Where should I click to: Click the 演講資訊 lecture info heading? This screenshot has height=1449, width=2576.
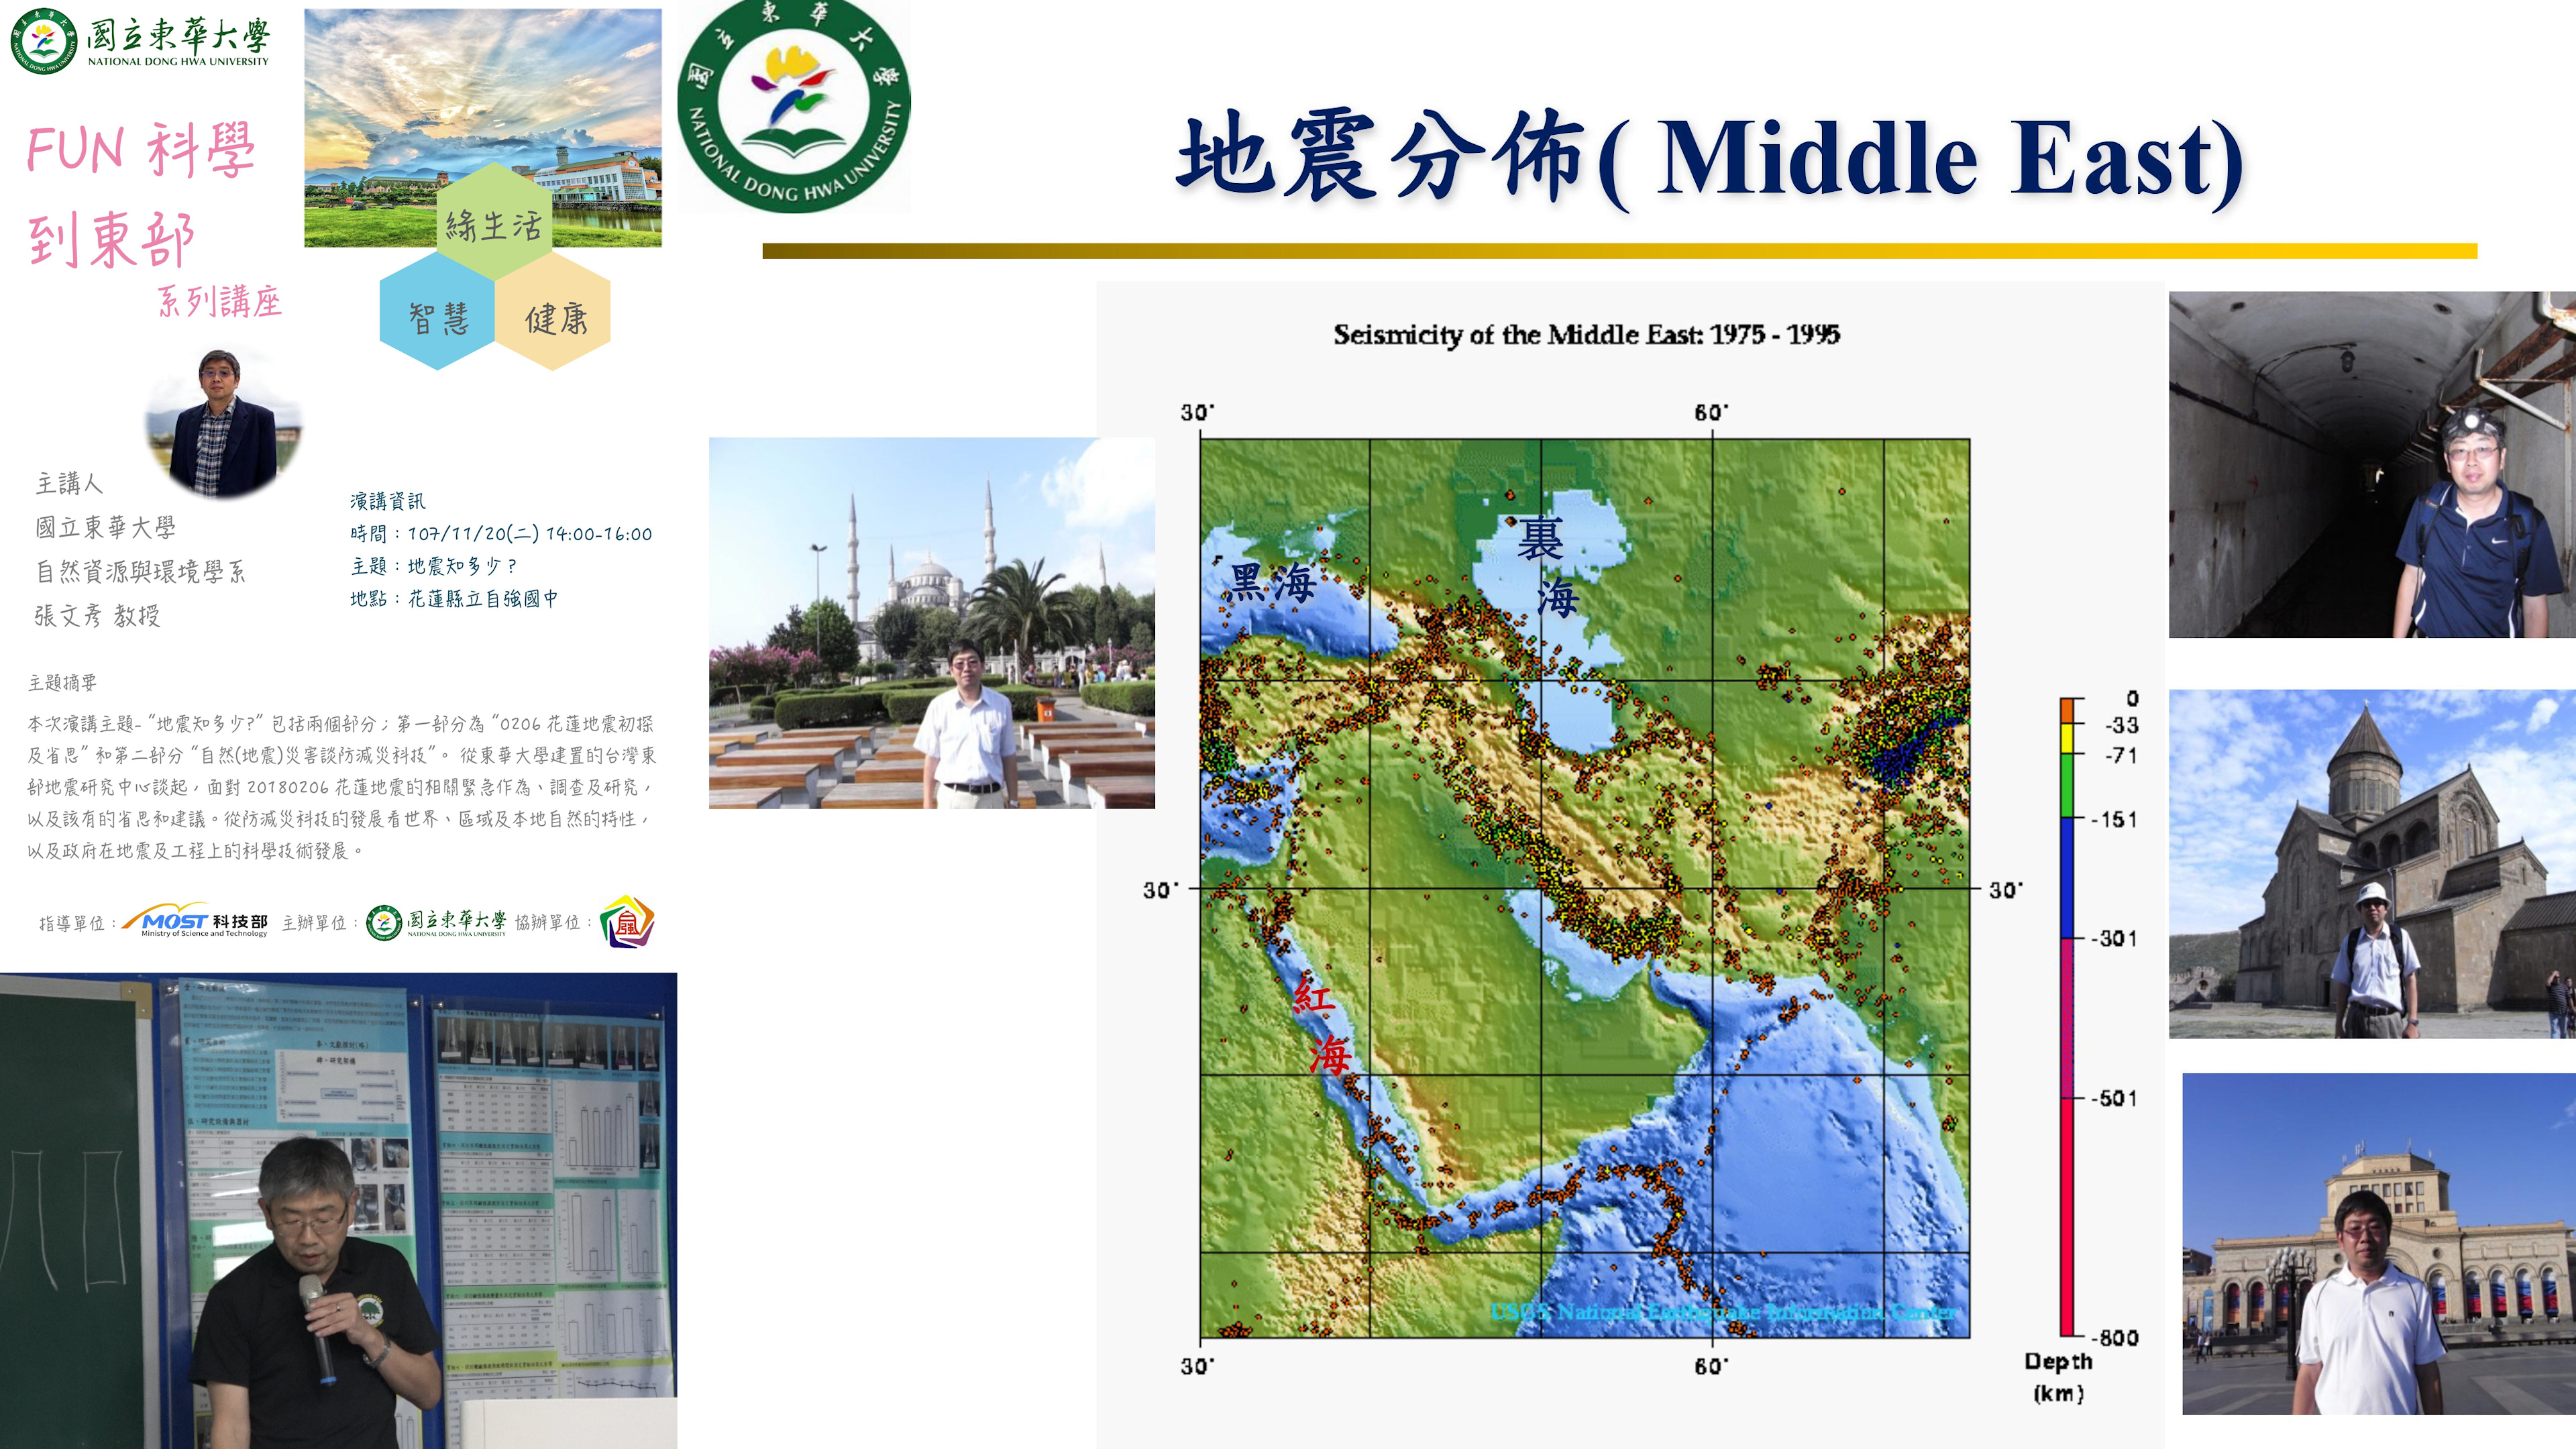[387, 501]
